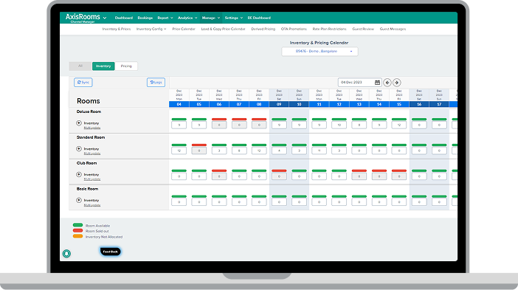Go to previous dates with left arrow

[387, 83]
